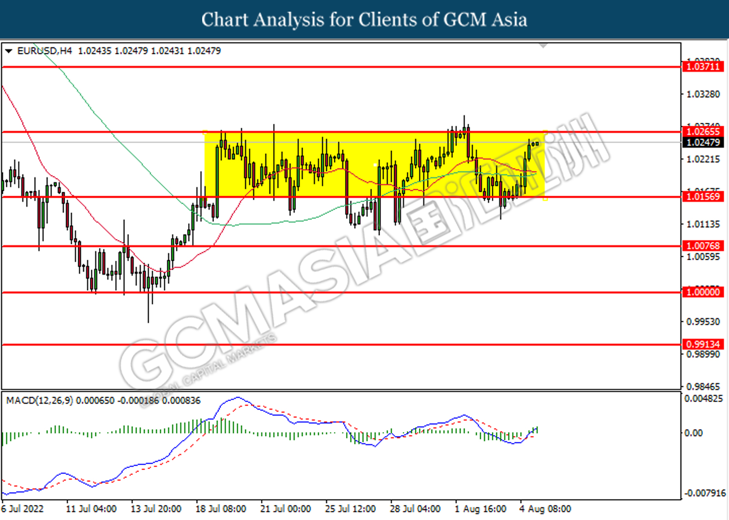Select the 1.00000 parity price label
The width and height of the screenshot is (729, 520).
tap(703, 292)
